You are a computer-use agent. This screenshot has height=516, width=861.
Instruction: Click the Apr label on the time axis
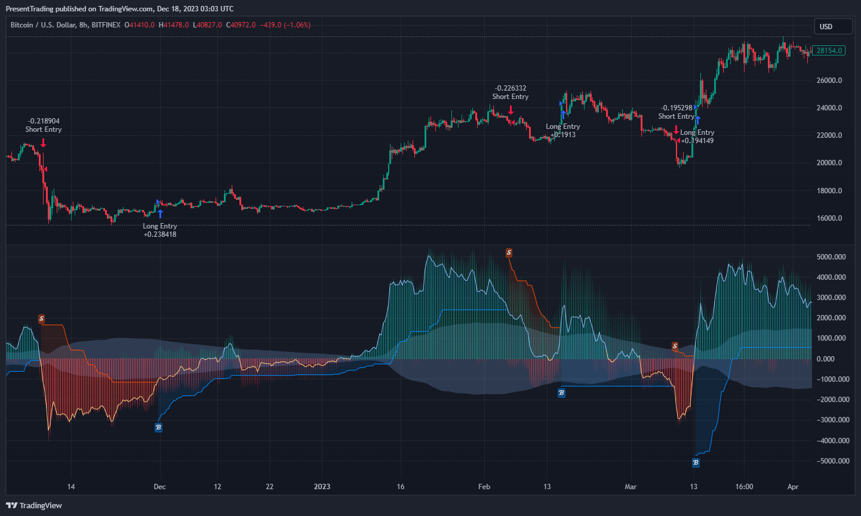793,487
